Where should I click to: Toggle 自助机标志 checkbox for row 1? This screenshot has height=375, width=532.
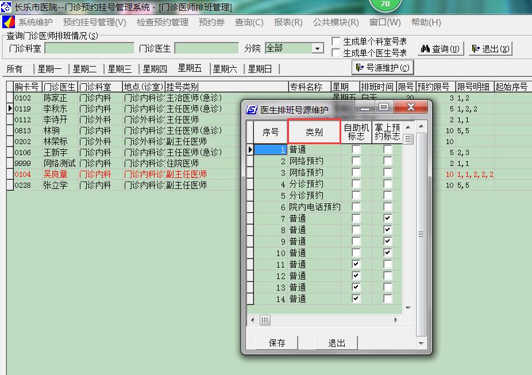click(x=356, y=149)
